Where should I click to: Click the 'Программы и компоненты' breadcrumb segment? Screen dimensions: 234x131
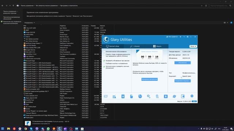click(x=69, y=6)
